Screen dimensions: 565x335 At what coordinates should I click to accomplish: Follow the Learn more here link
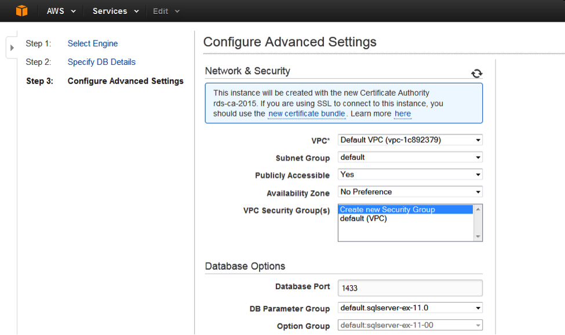pos(403,114)
